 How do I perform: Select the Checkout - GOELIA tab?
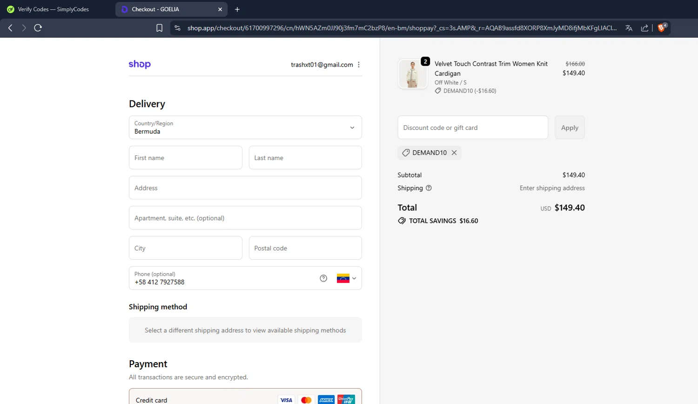point(171,9)
